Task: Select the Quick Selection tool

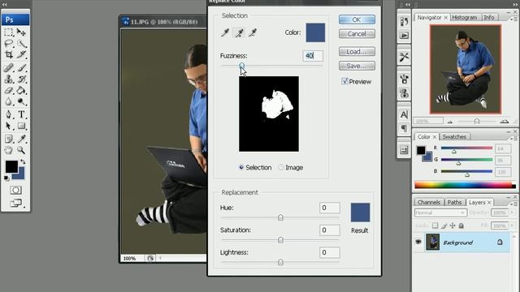Action: click(x=22, y=43)
